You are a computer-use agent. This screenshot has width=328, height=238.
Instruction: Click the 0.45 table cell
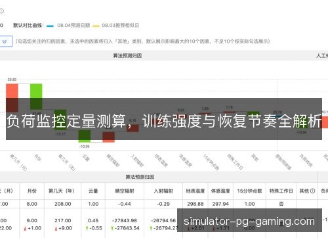point(93,220)
